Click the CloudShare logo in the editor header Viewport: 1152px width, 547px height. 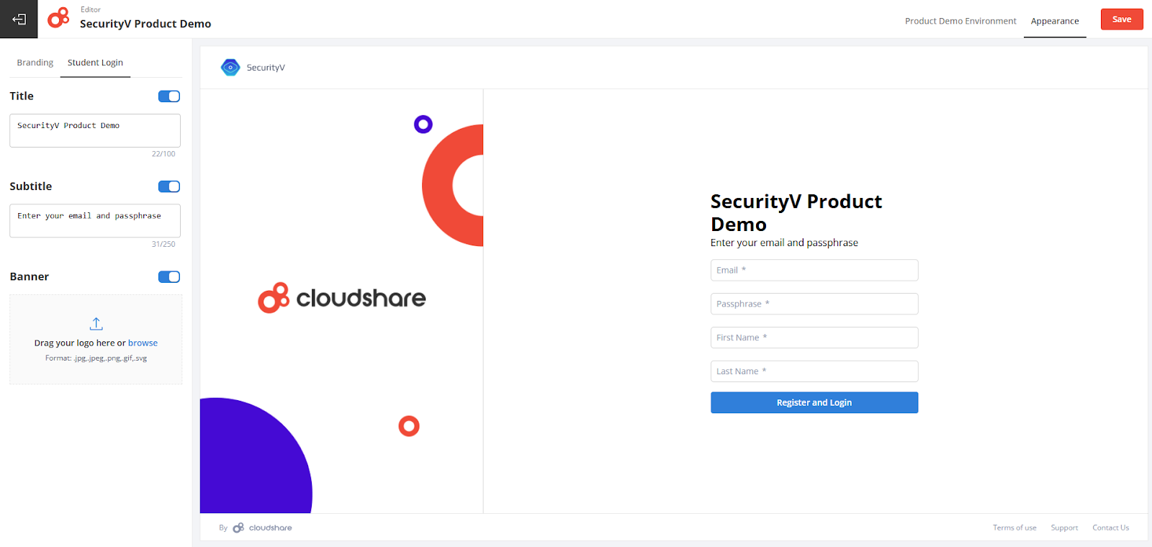pos(58,19)
